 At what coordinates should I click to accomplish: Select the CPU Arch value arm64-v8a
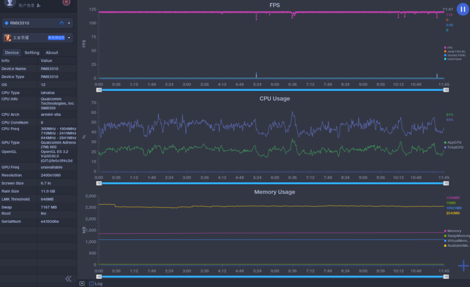click(x=51, y=115)
